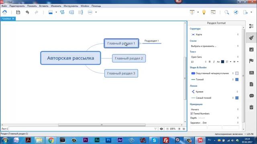Change the font size 13 stepper
This screenshot has width=257, height=144.
click(x=206, y=62)
